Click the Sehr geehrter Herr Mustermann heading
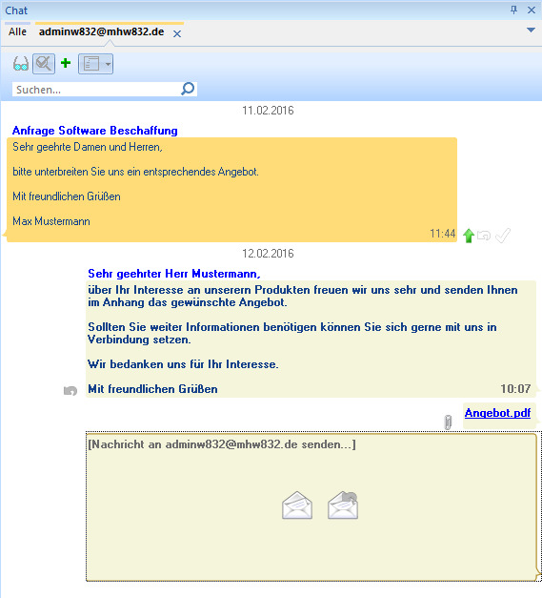This screenshot has height=598, width=542. pos(174,274)
